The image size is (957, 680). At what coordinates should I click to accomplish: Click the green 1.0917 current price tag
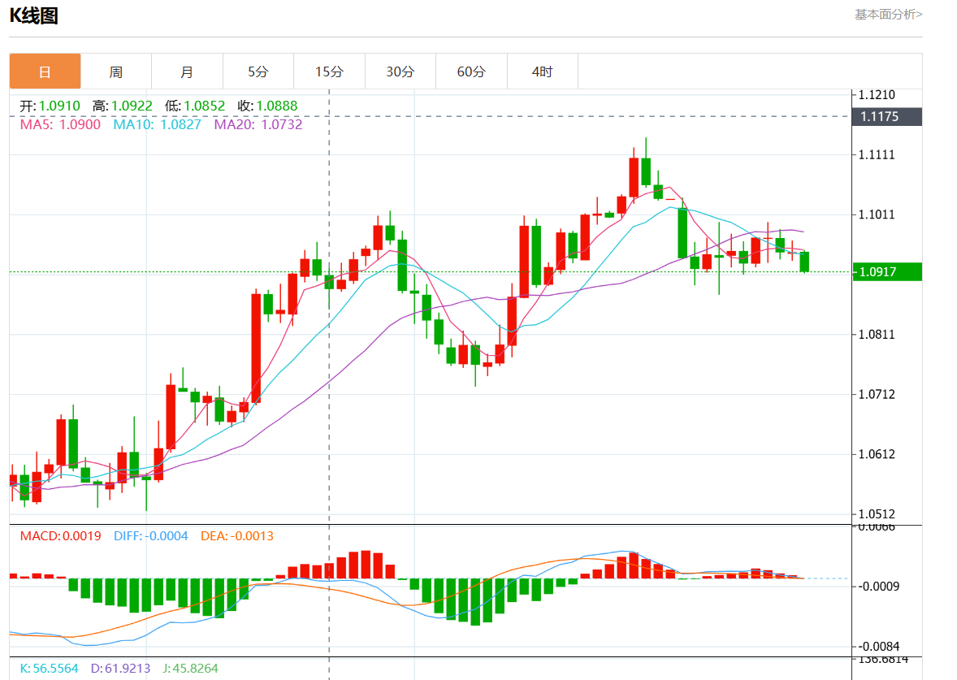click(x=886, y=271)
